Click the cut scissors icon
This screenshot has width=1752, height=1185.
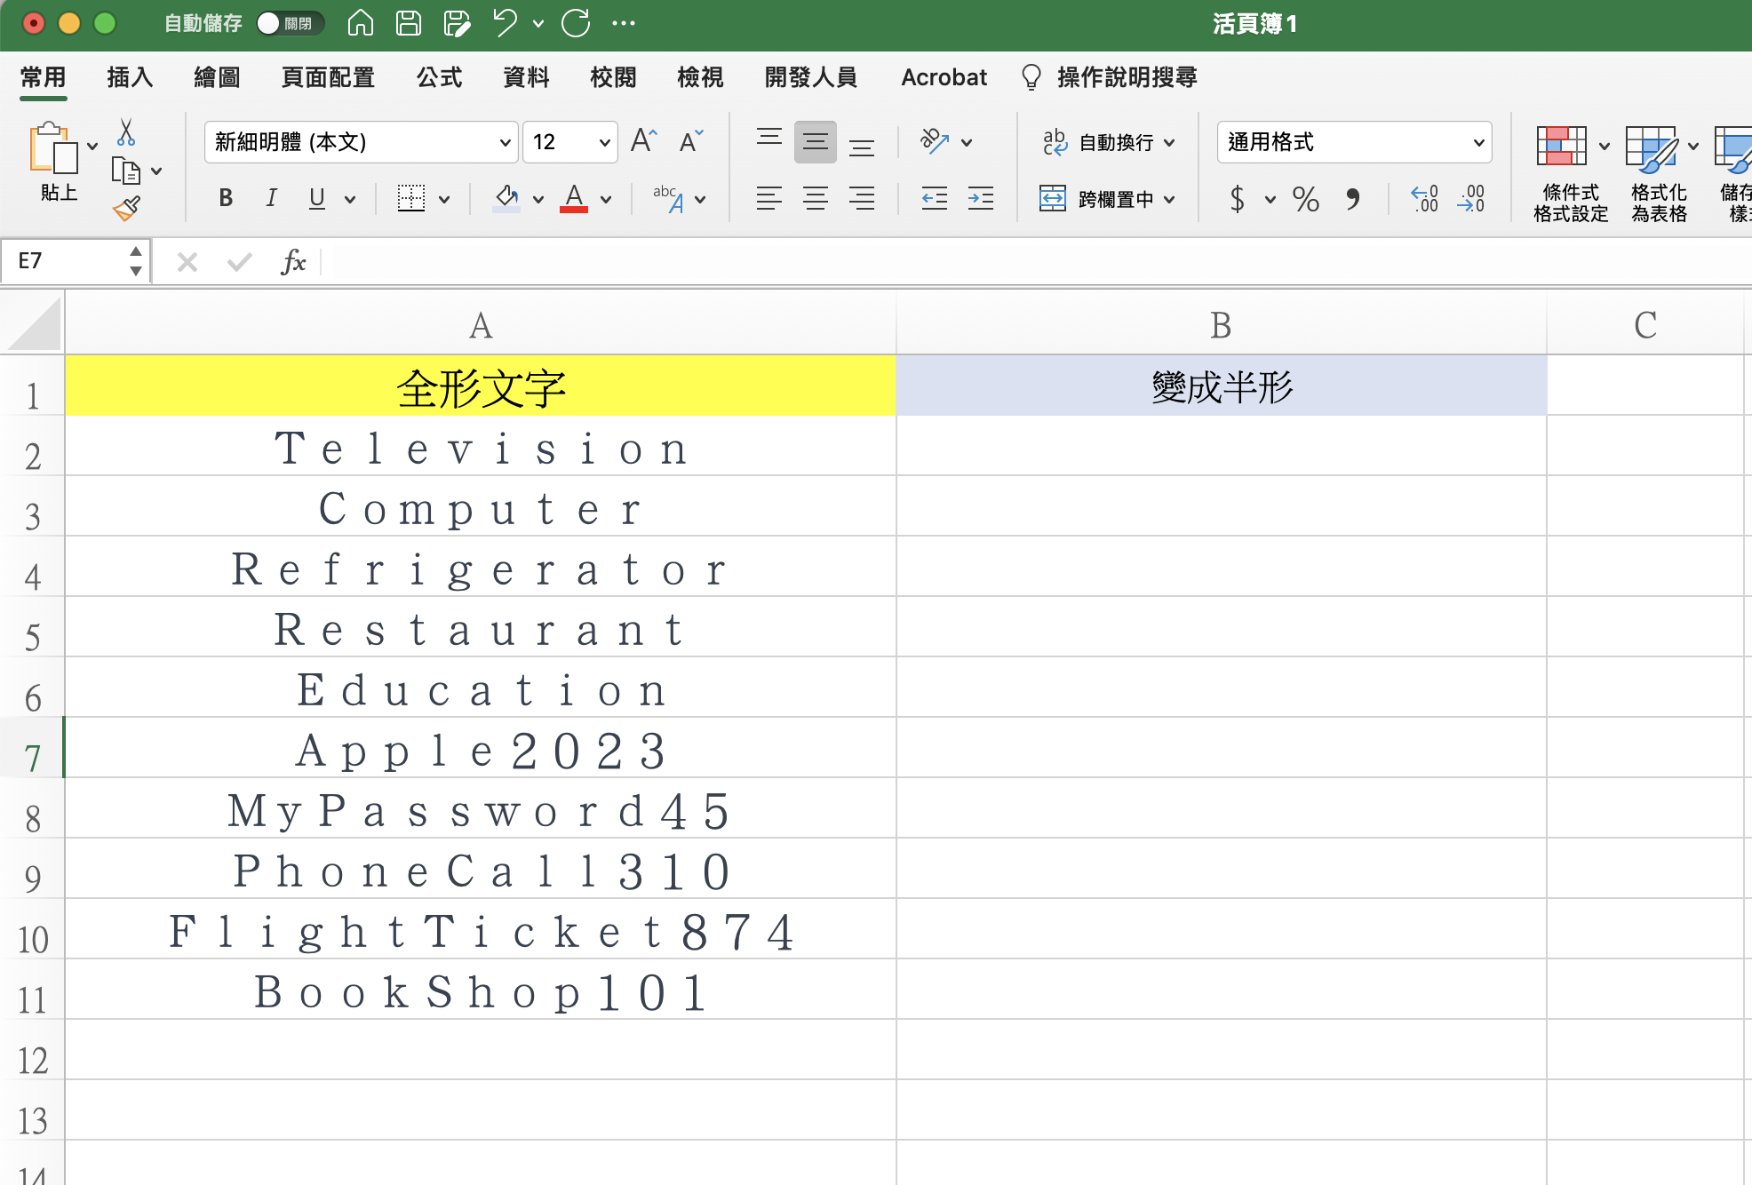pos(125,133)
